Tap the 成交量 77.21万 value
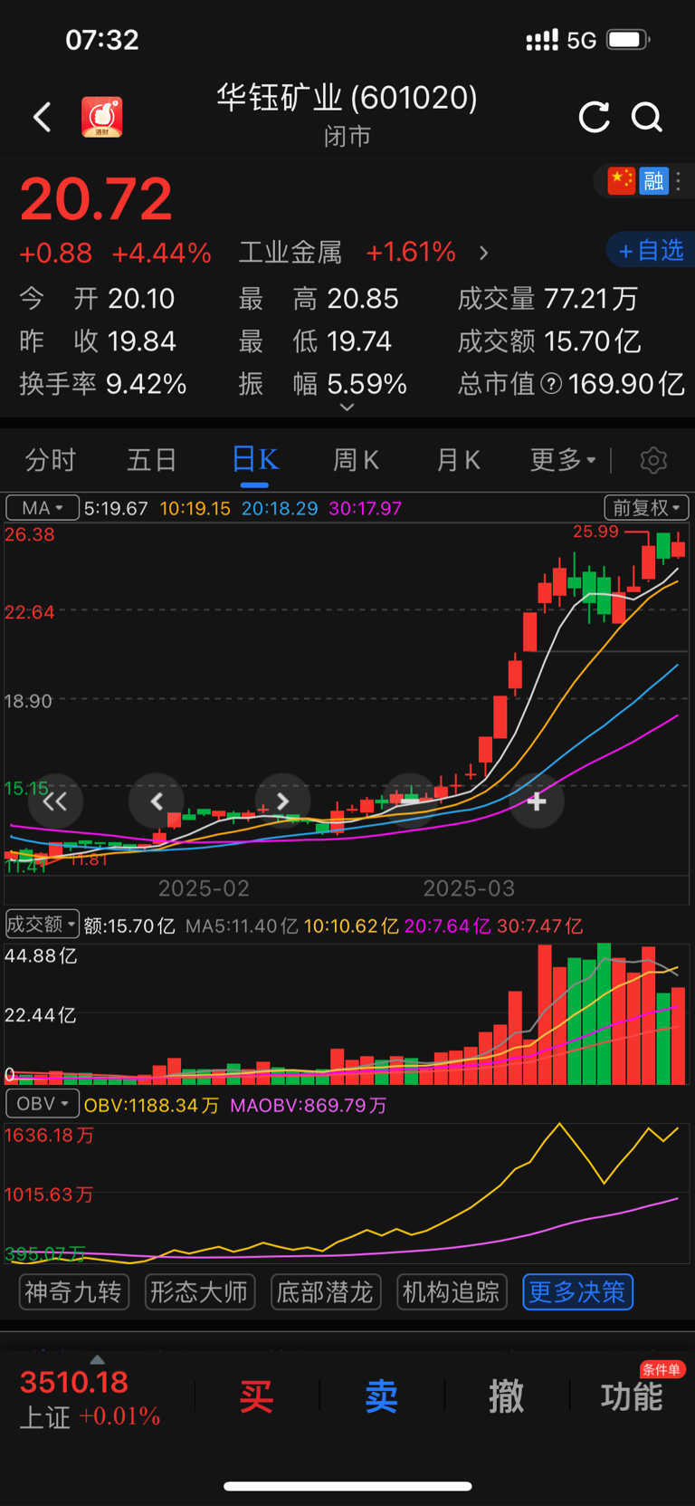695x1506 pixels. coord(592,299)
